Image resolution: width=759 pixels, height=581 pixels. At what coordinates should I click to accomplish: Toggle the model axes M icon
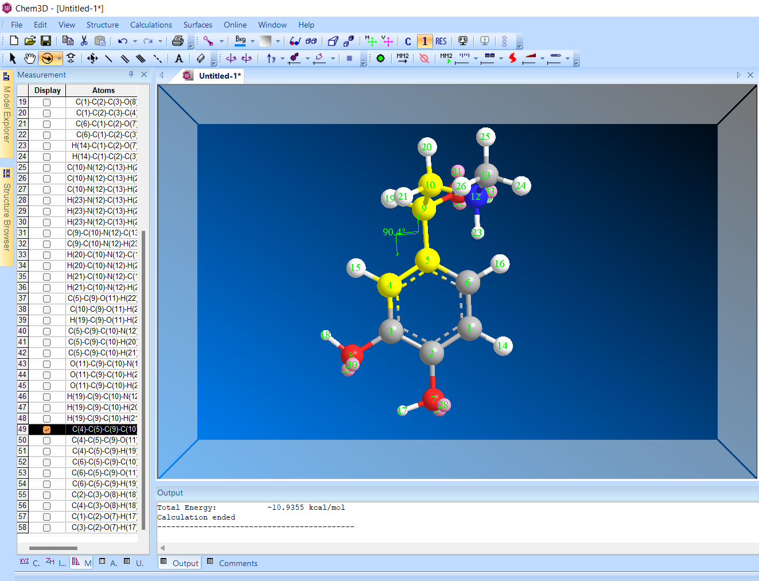point(371,41)
